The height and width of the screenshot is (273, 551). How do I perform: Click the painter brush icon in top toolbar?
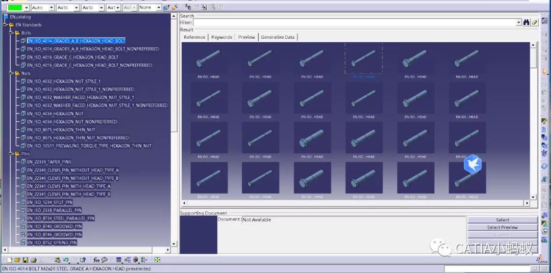tap(166, 7)
